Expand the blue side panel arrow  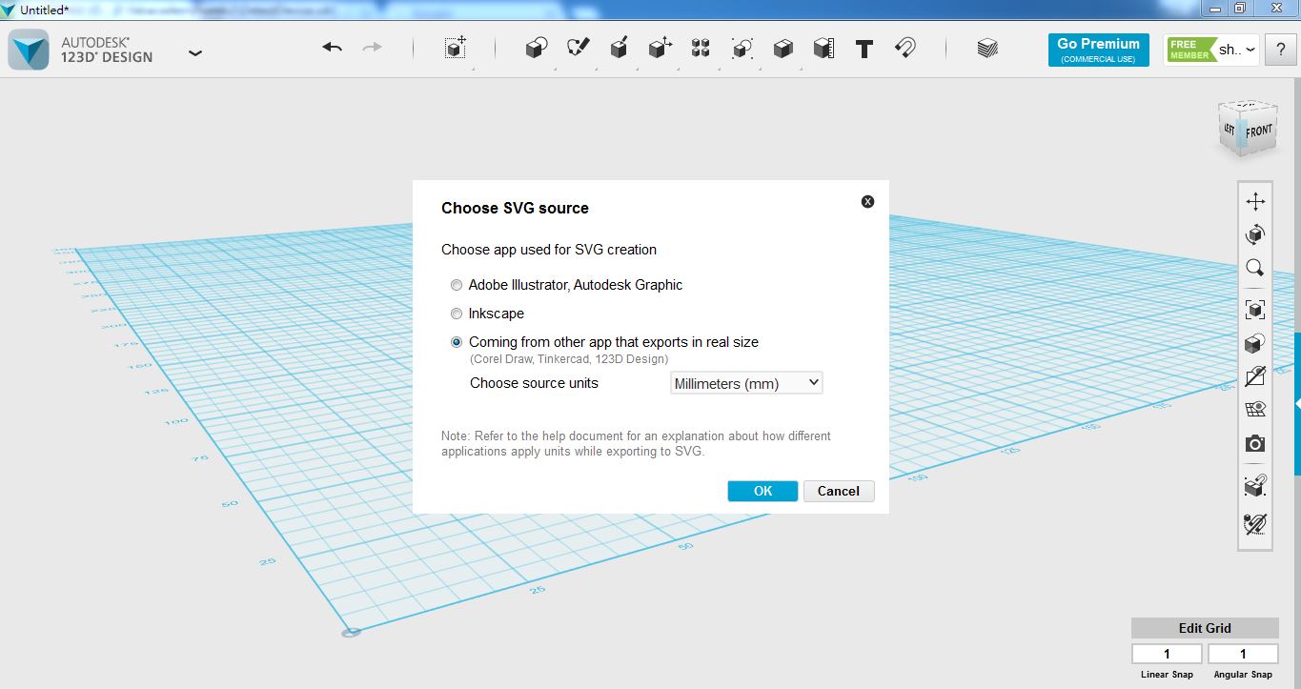click(1297, 404)
